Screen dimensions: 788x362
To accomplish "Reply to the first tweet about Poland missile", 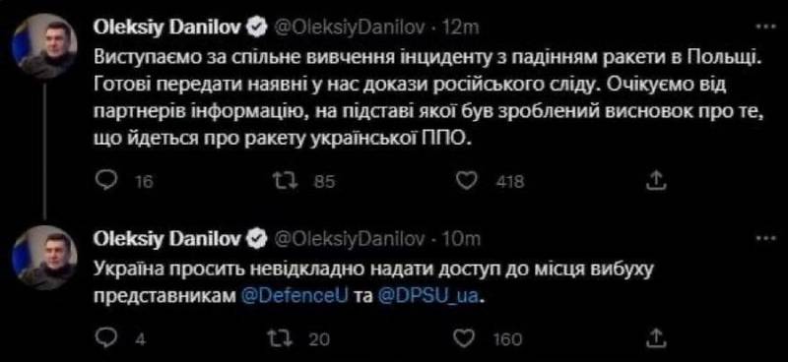I will pos(104,182).
